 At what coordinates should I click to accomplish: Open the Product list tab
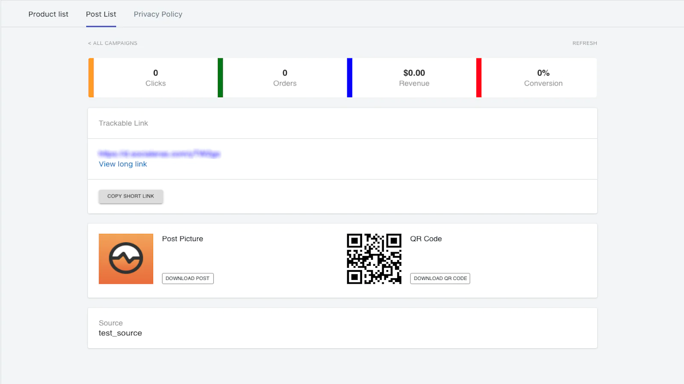tap(48, 14)
